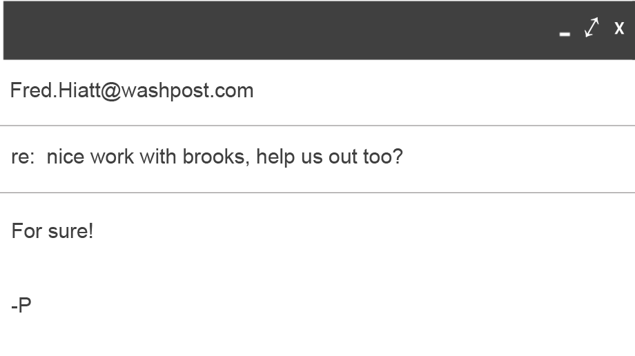Click empty space right of subject text
This screenshot has height=356, width=635.
[x=518, y=157]
